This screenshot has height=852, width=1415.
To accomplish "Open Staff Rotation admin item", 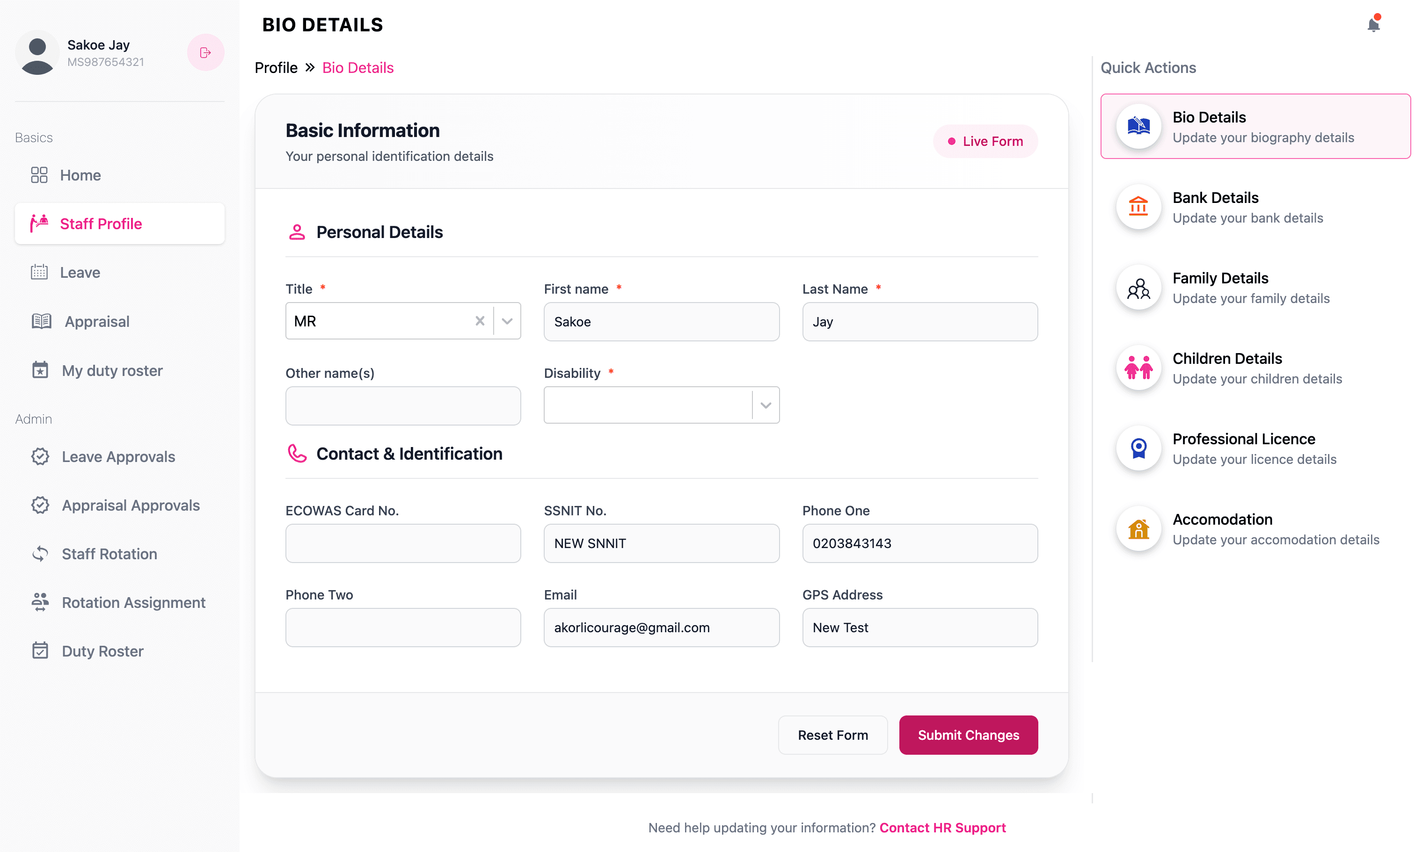I will tap(119, 554).
